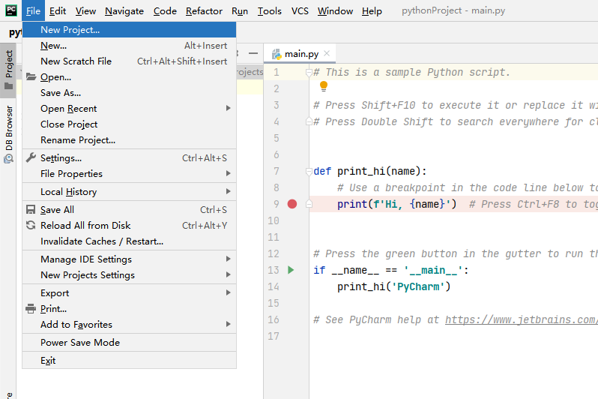
Task: Open the Run menu
Action: (240, 11)
